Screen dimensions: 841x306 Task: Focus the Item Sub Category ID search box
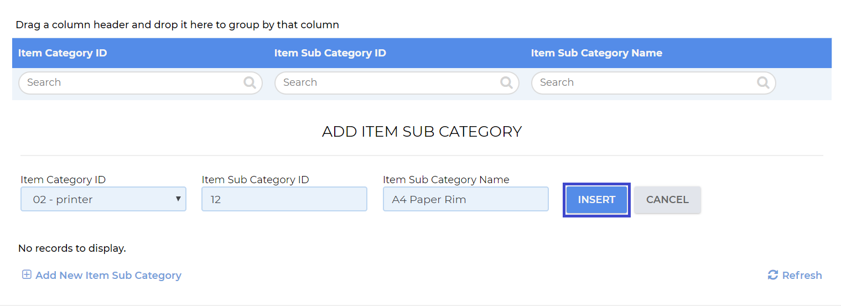397,82
